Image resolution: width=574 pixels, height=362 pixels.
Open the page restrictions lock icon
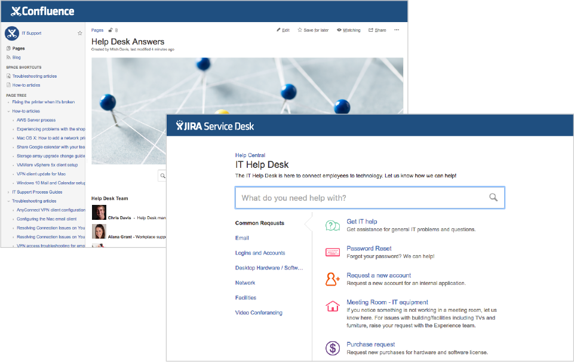[110, 30]
